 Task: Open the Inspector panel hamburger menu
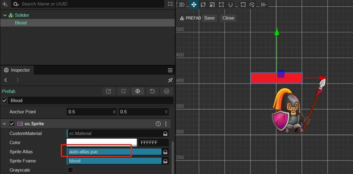pos(170,70)
